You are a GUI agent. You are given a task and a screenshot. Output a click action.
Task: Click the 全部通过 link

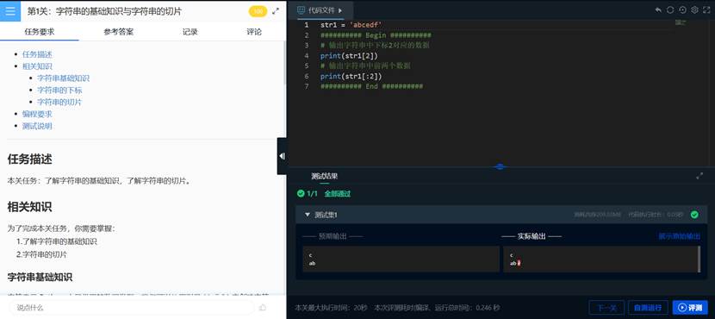[338, 193]
